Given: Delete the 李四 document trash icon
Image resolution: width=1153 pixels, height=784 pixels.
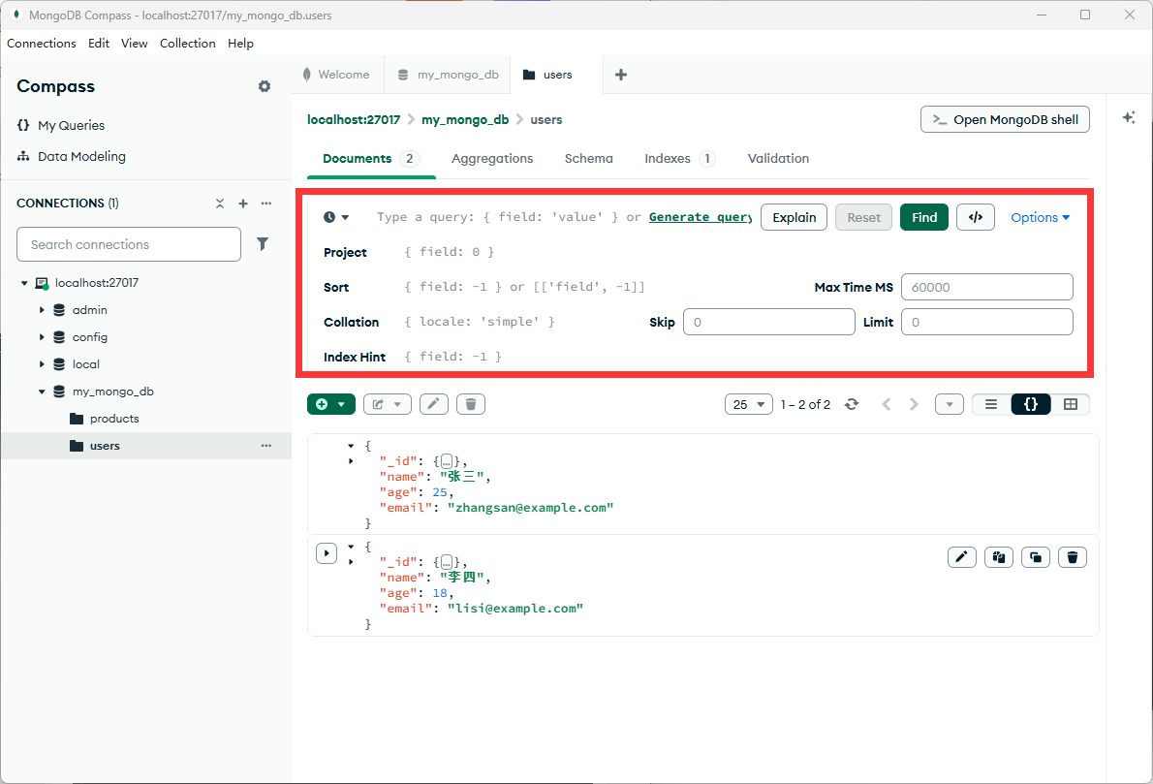Looking at the screenshot, I should (1073, 557).
